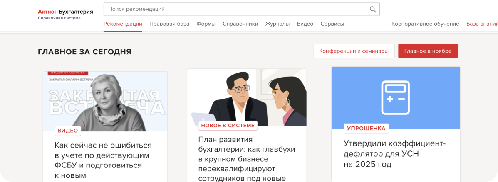Screen dimensions: 498x182
Task: Click the ГЛАВНОЕ ЗА СЕГОДНЯ heading
Action: point(84,52)
